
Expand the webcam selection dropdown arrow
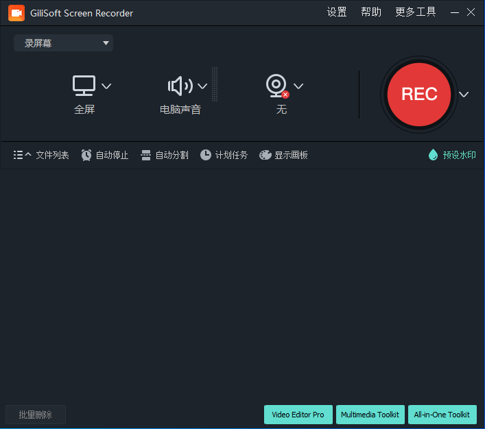coord(298,86)
